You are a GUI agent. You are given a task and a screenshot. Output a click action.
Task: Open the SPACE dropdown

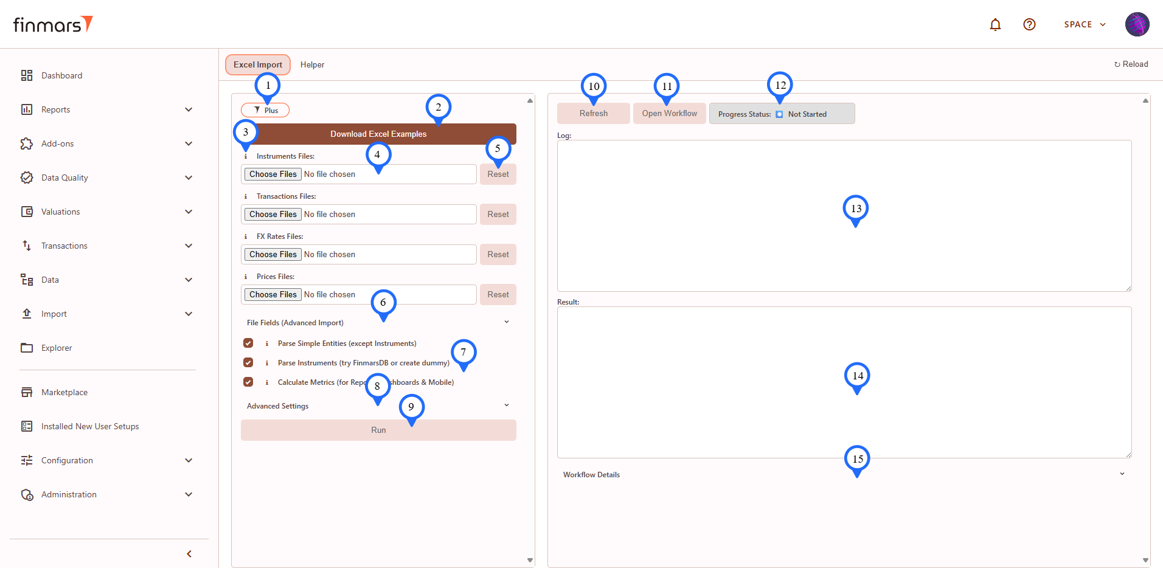point(1085,24)
